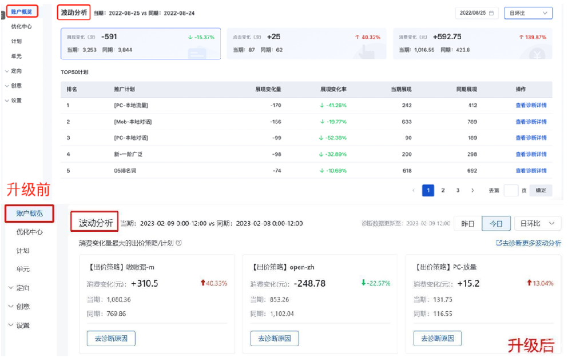Image resolution: width=572 pixels, height=362 pixels.
Task: Open 优化中心 in the sidebar above the 升级前 label
Action: 21,26
